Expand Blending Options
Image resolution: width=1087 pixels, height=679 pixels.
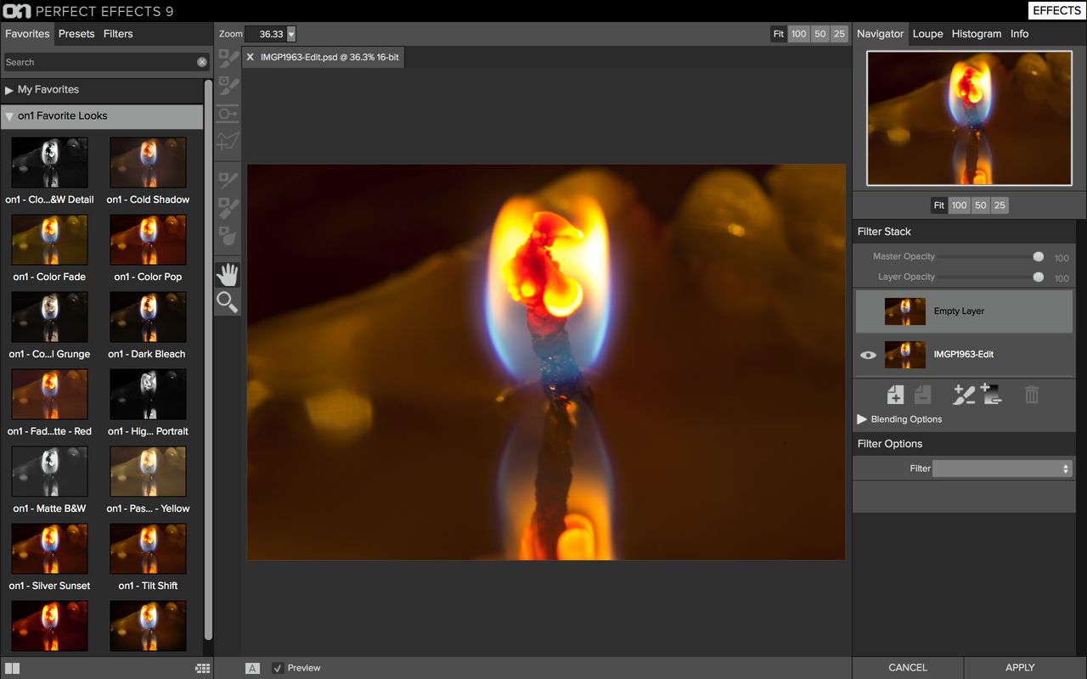[x=862, y=419]
